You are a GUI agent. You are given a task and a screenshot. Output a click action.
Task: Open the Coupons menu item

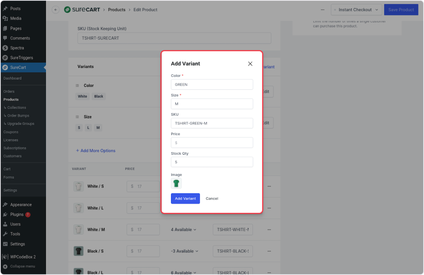click(x=11, y=132)
